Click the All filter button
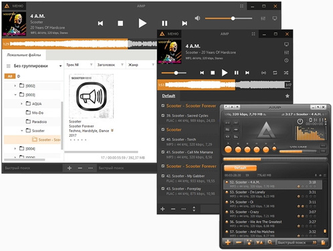This screenshot has width=333, height=251. 10,76
